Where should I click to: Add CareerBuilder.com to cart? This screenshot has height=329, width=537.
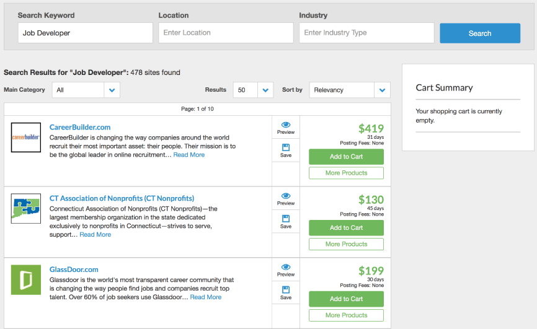(x=346, y=157)
